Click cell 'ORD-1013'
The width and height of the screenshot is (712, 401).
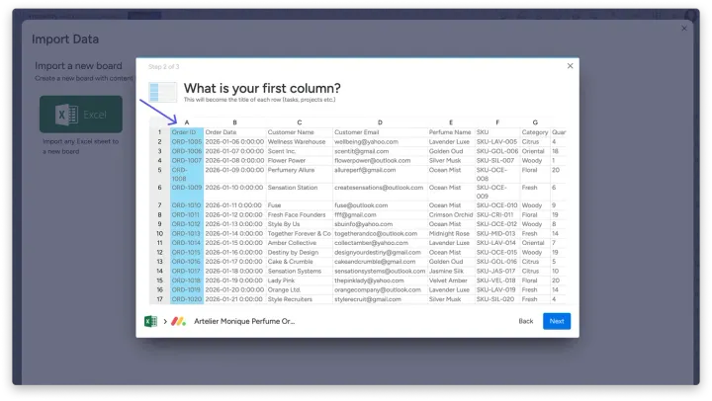pyautogui.click(x=187, y=233)
